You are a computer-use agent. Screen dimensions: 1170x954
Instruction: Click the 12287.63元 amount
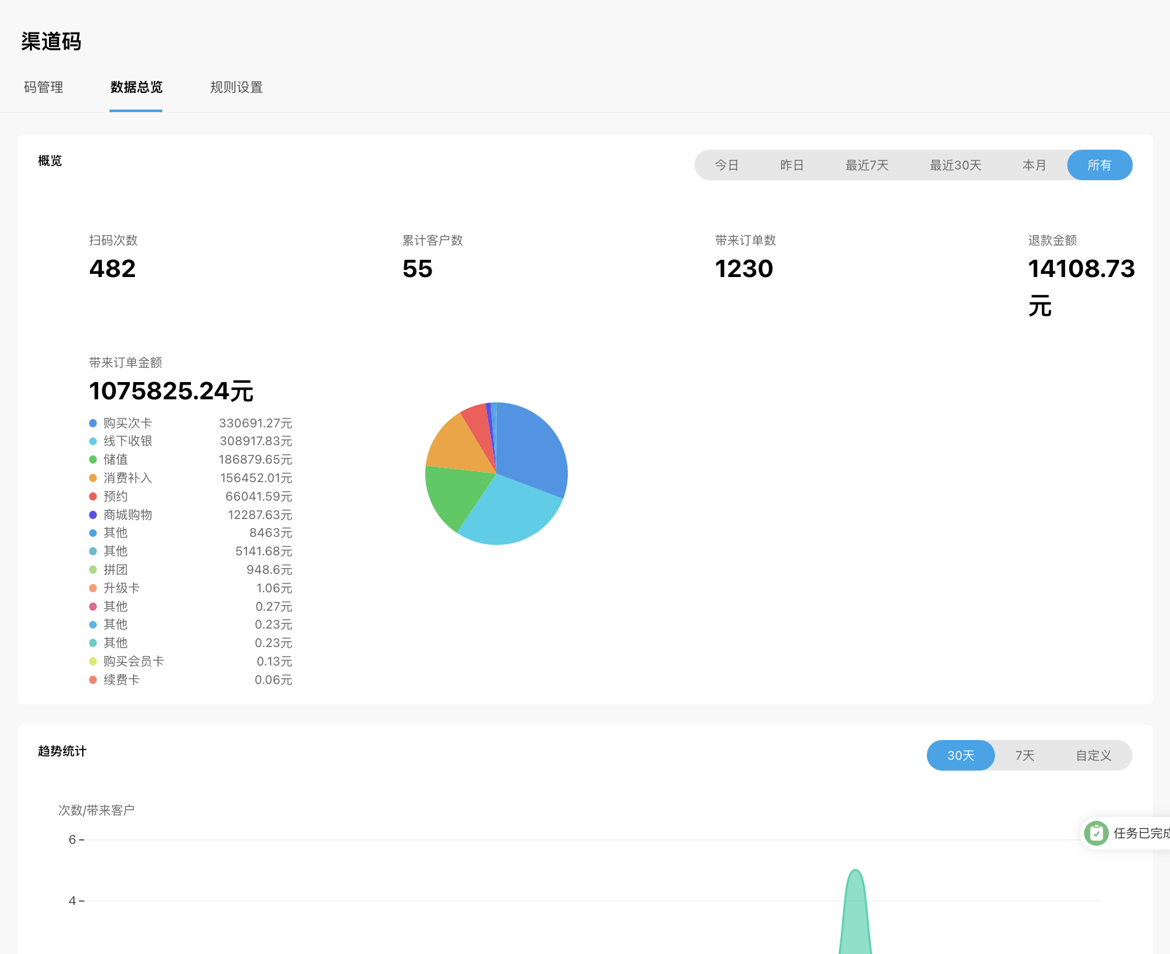tap(260, 515)
